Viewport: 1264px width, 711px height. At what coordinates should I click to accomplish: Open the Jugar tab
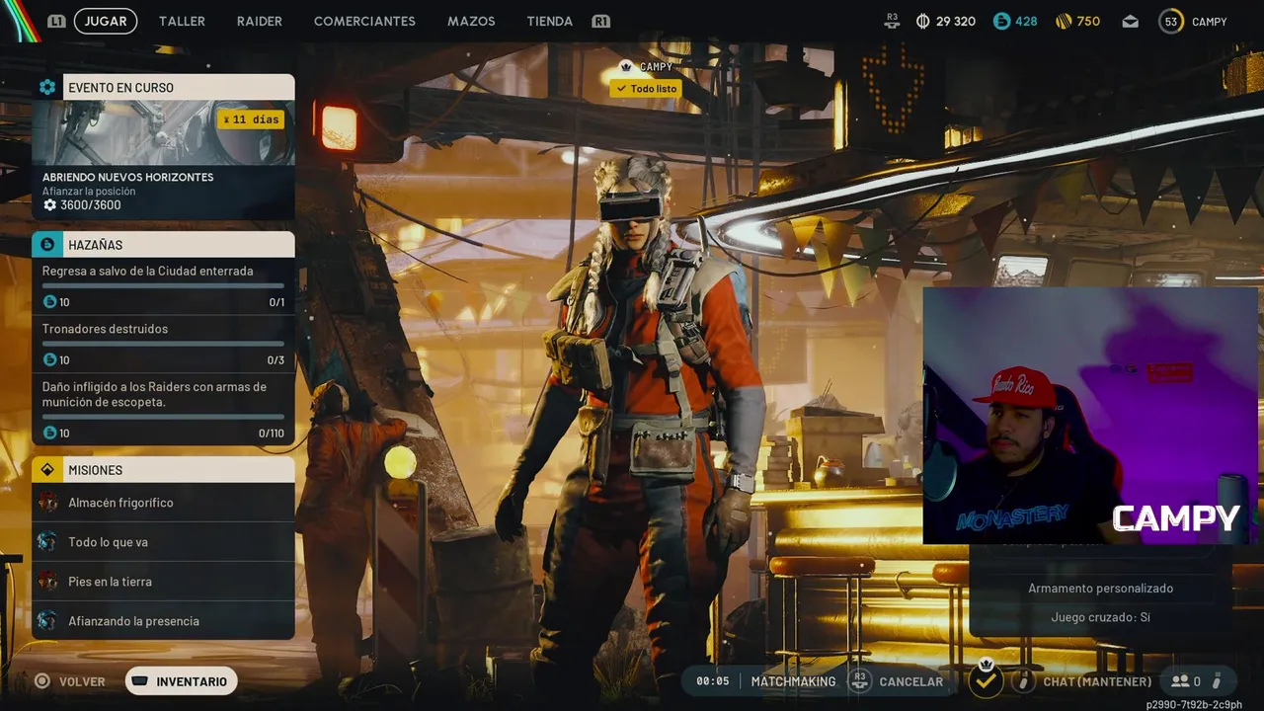[x=106, y=21]
